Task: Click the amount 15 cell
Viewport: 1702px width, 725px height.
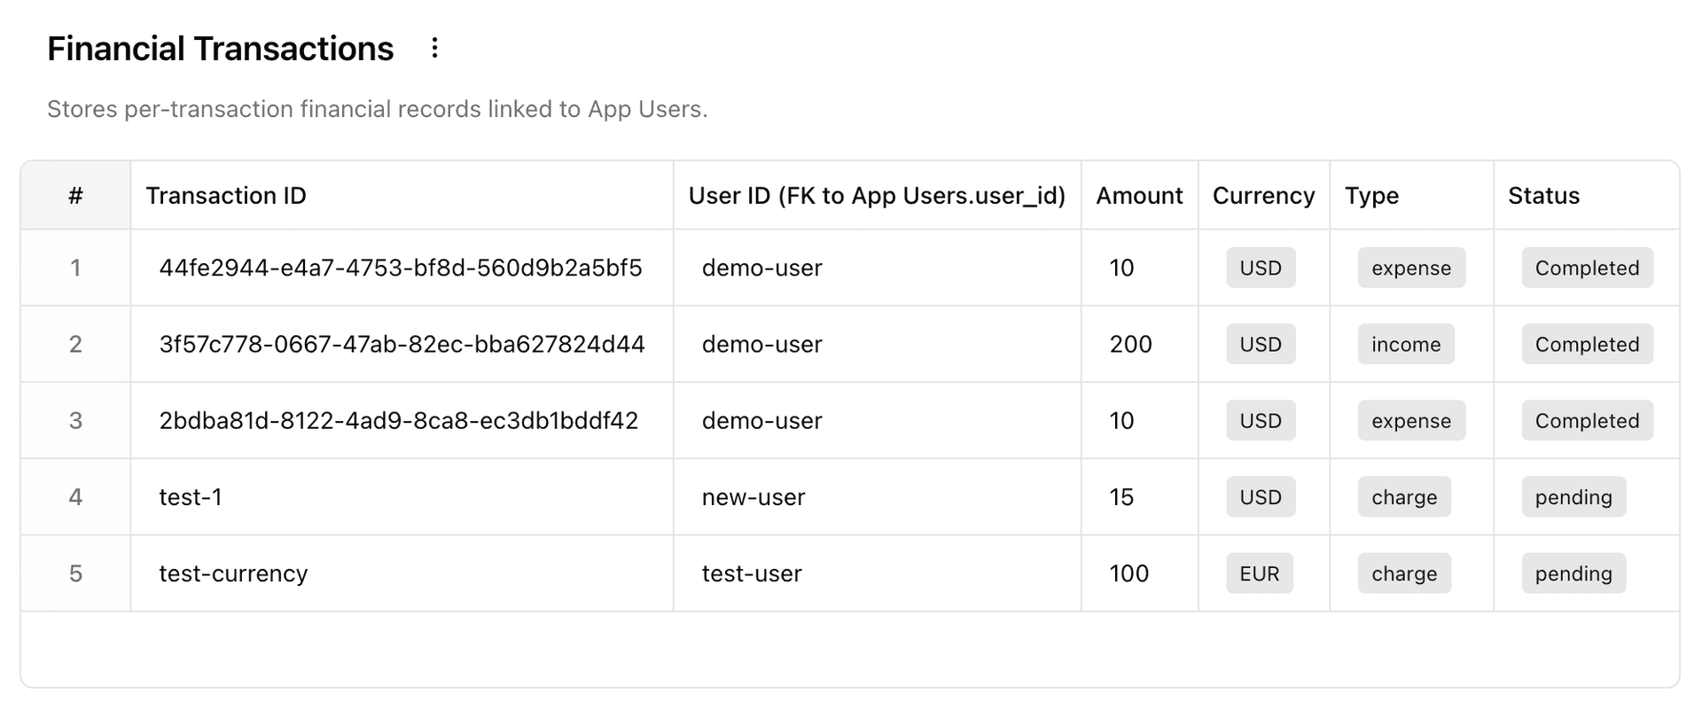Action: coord(1139,497)
